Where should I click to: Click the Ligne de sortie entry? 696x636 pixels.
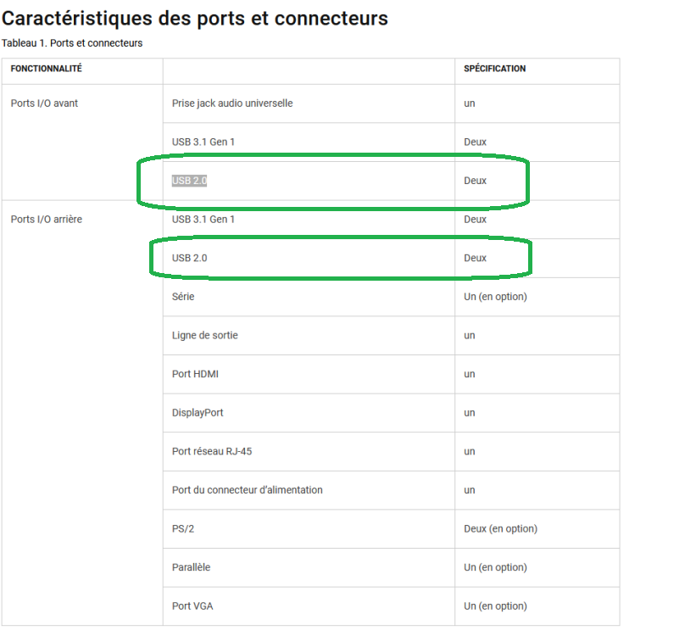pos(205,335)
